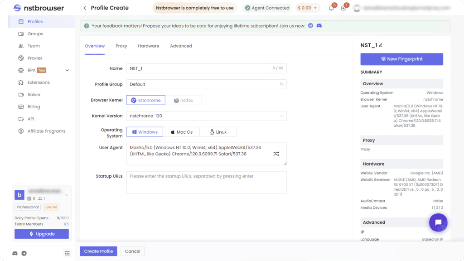Open the notifications bell
This screenshot has width=464, height=261.
[331, 8]
